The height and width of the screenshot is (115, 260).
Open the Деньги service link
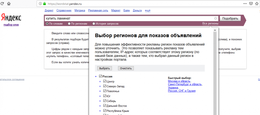pyautogui.click(x=137, y=10)
